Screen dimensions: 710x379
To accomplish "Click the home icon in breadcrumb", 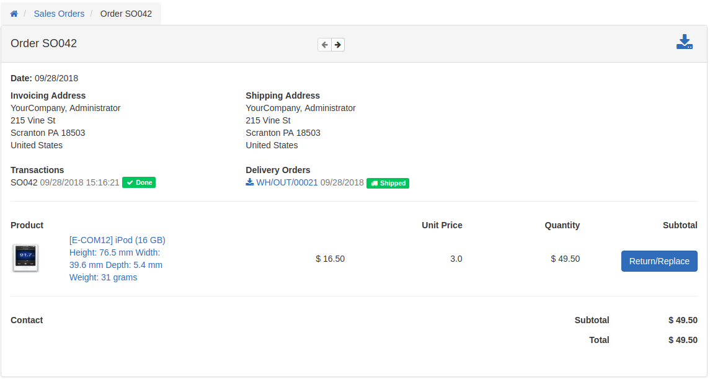I will tap(14, 14).
